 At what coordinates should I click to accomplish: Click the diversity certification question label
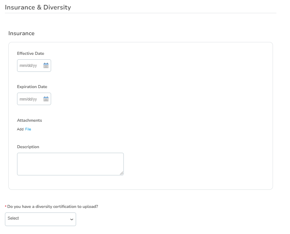53,206
